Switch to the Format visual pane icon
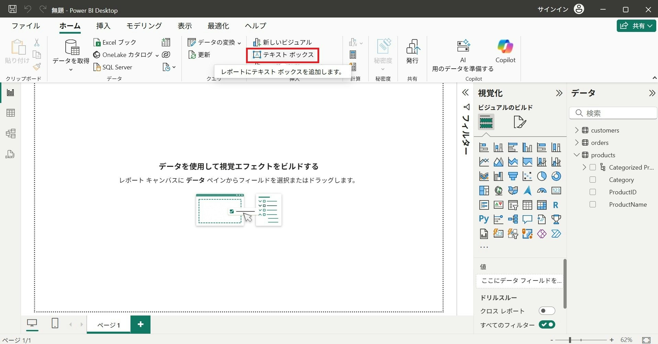658x344 pixels. [520, 122]
